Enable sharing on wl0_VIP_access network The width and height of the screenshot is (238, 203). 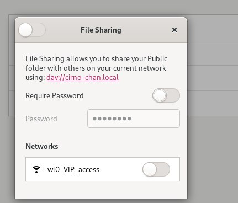click(x=156, y=169)
